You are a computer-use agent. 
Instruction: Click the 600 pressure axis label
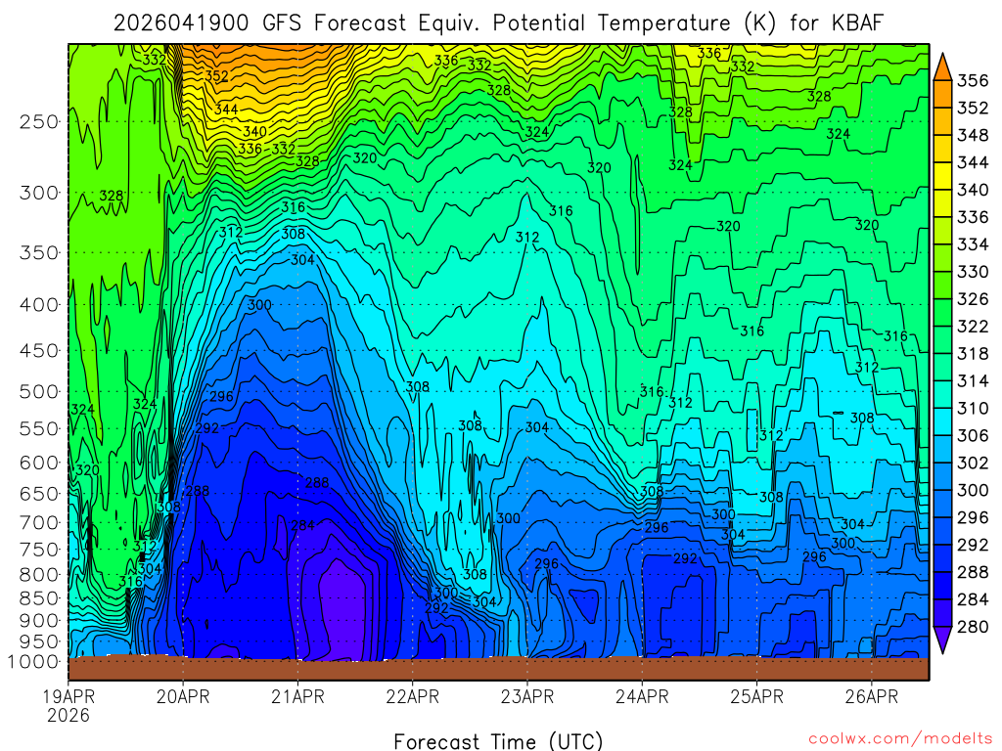click(x=39, y=463)
